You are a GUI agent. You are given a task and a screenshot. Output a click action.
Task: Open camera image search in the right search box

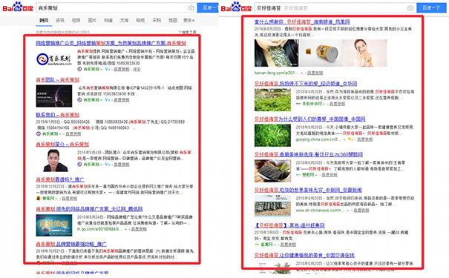point(410,8)
